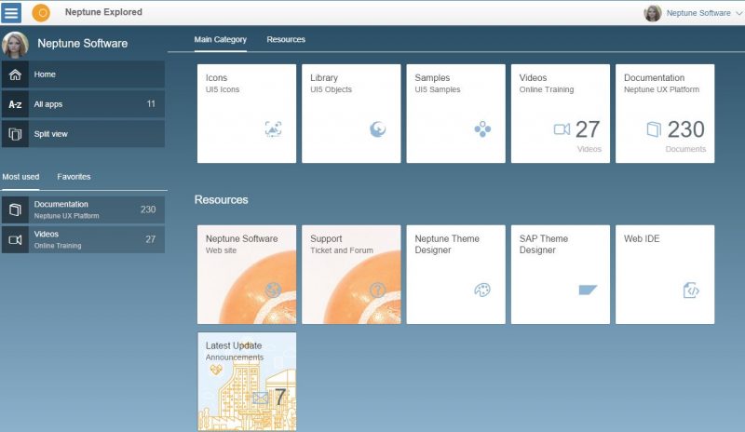Switch to Favorites tab
Image resolution: width=745 pixels, height=432 pixels.
click(x=74, y=177)
